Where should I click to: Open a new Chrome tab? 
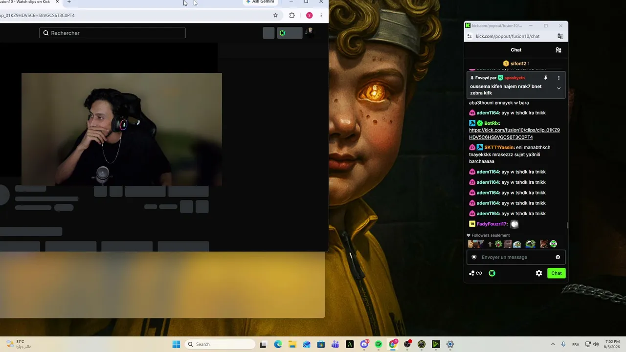[x=69, y=2]
